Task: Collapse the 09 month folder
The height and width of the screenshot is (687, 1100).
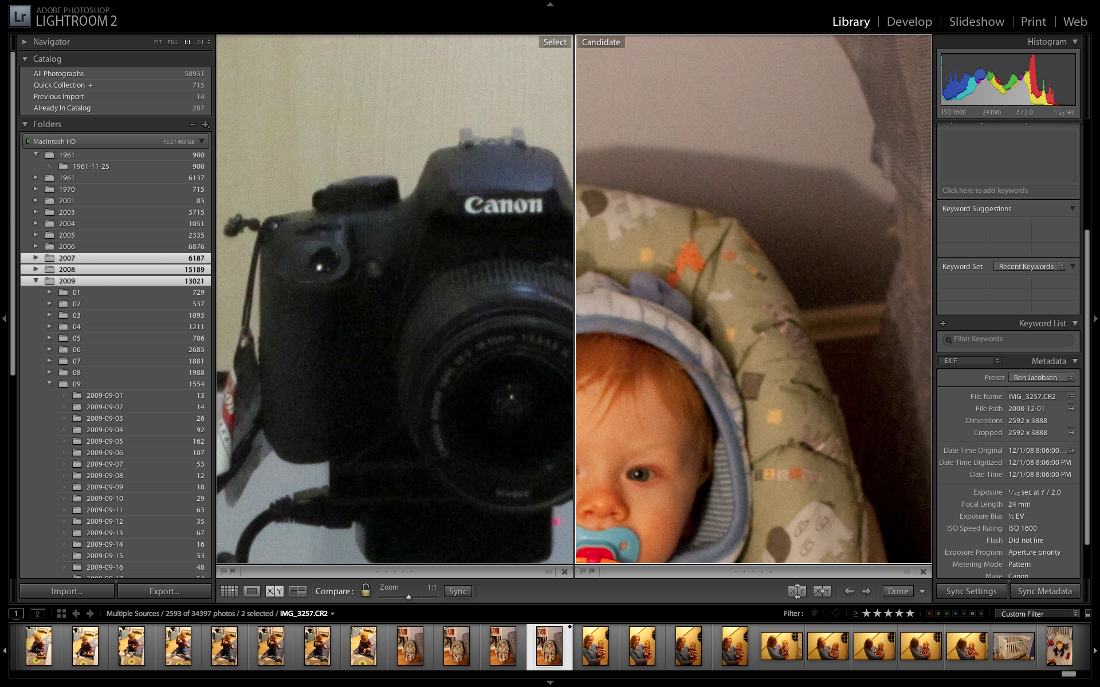Action: [x=49, y=384]
